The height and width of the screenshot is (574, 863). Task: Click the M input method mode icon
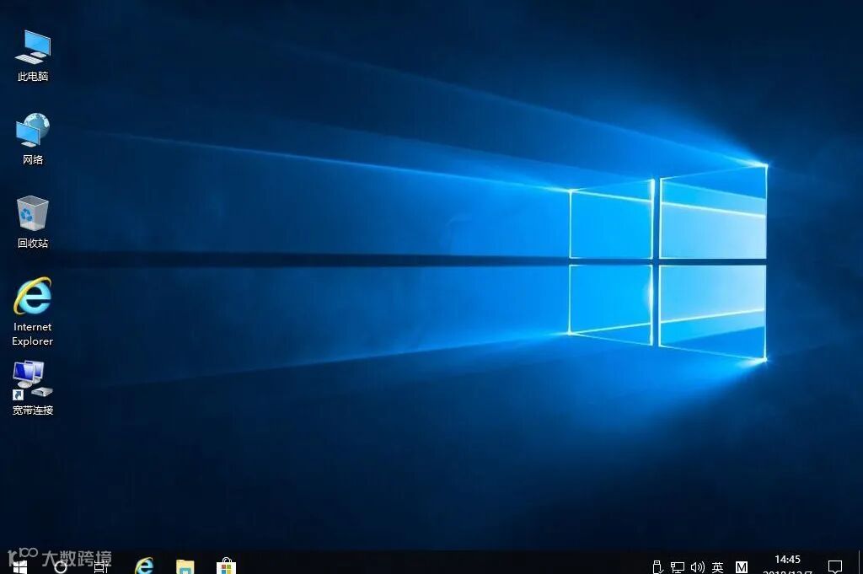pyautogui.click(x=742, y=567)
